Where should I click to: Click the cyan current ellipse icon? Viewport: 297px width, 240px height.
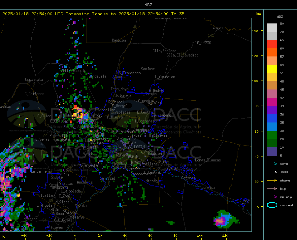[x=272, y=205]
